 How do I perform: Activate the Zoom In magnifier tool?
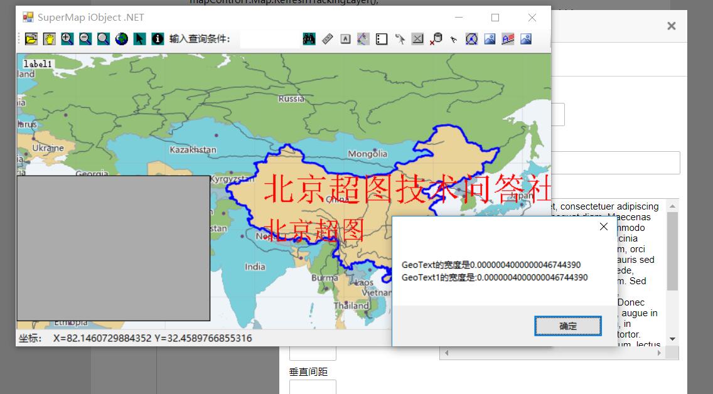[x=67, y=39]
